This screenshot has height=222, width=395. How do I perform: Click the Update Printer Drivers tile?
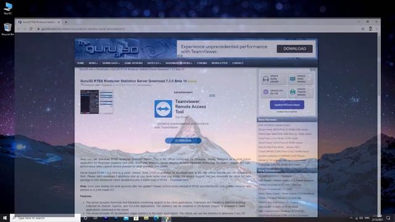301,92
